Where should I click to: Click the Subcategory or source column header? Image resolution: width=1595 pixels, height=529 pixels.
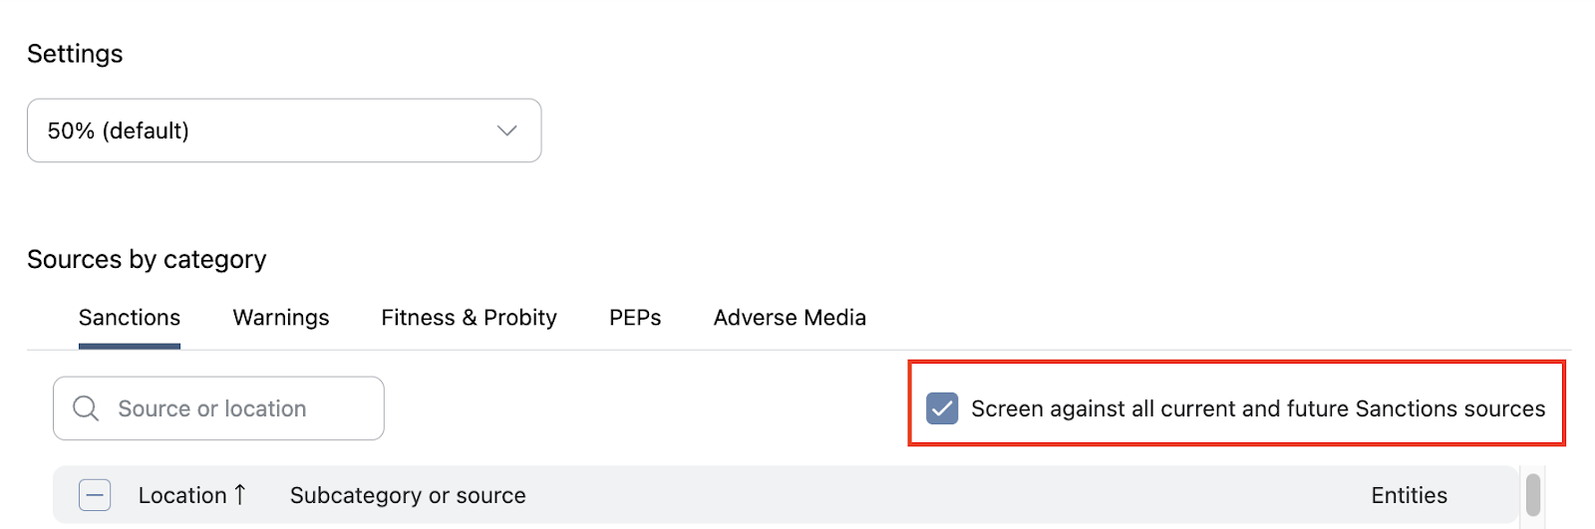[408, 495]
